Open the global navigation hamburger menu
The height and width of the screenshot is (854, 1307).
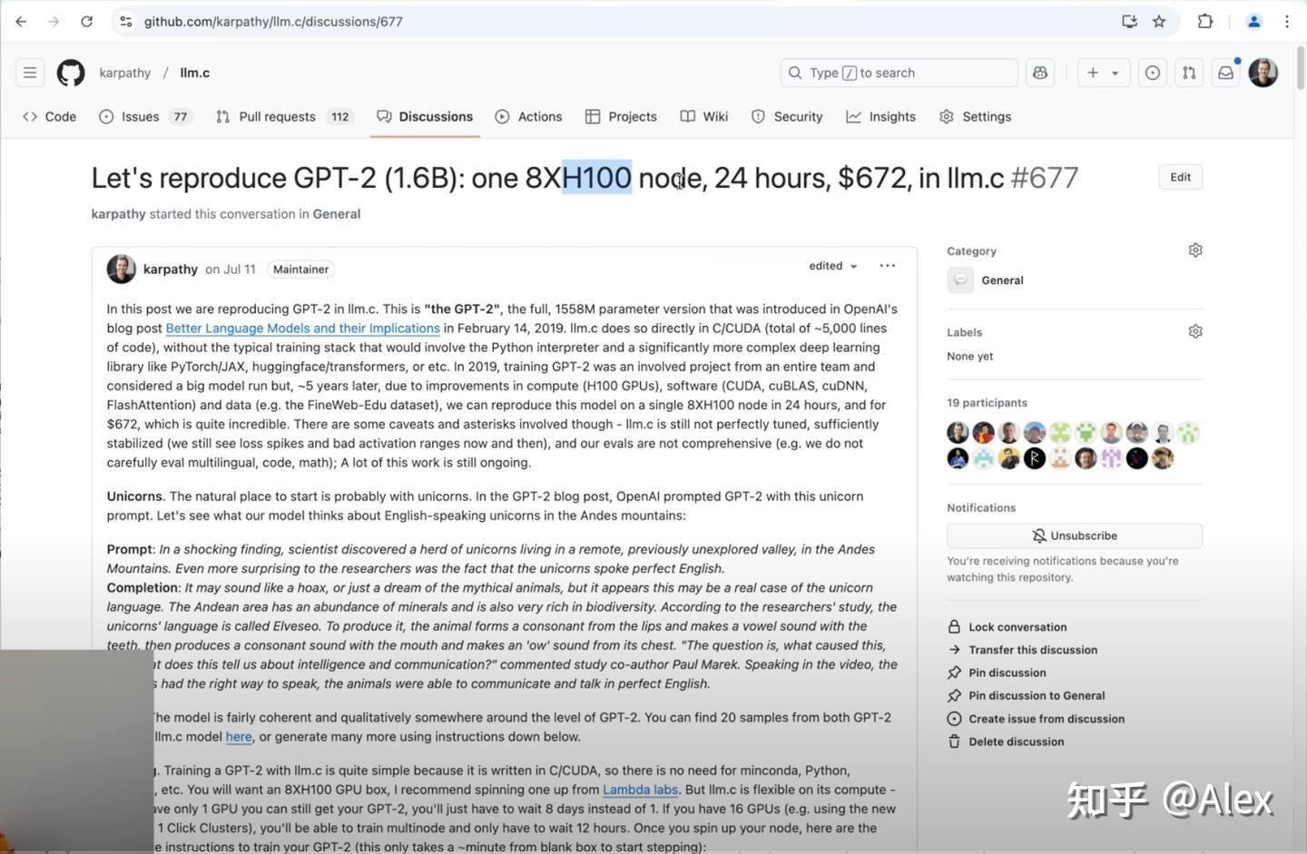[x=29, y=72]
